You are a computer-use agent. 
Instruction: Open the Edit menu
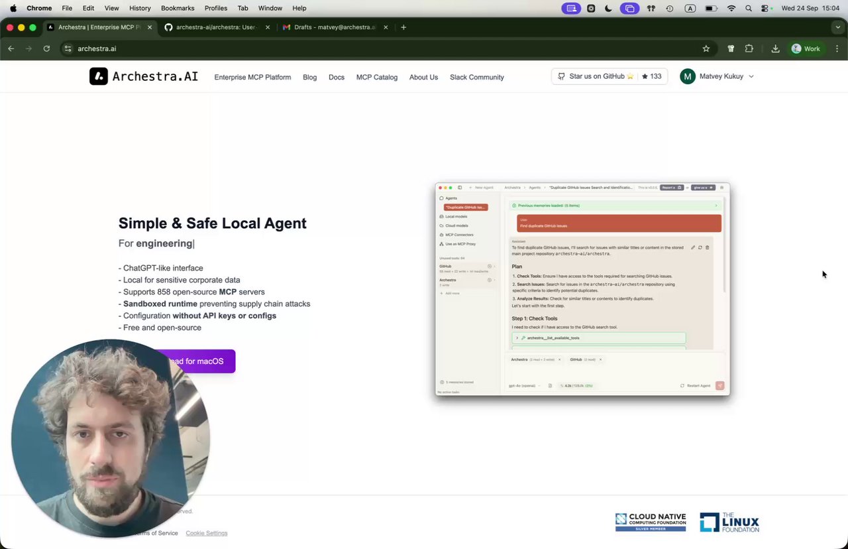88,8
